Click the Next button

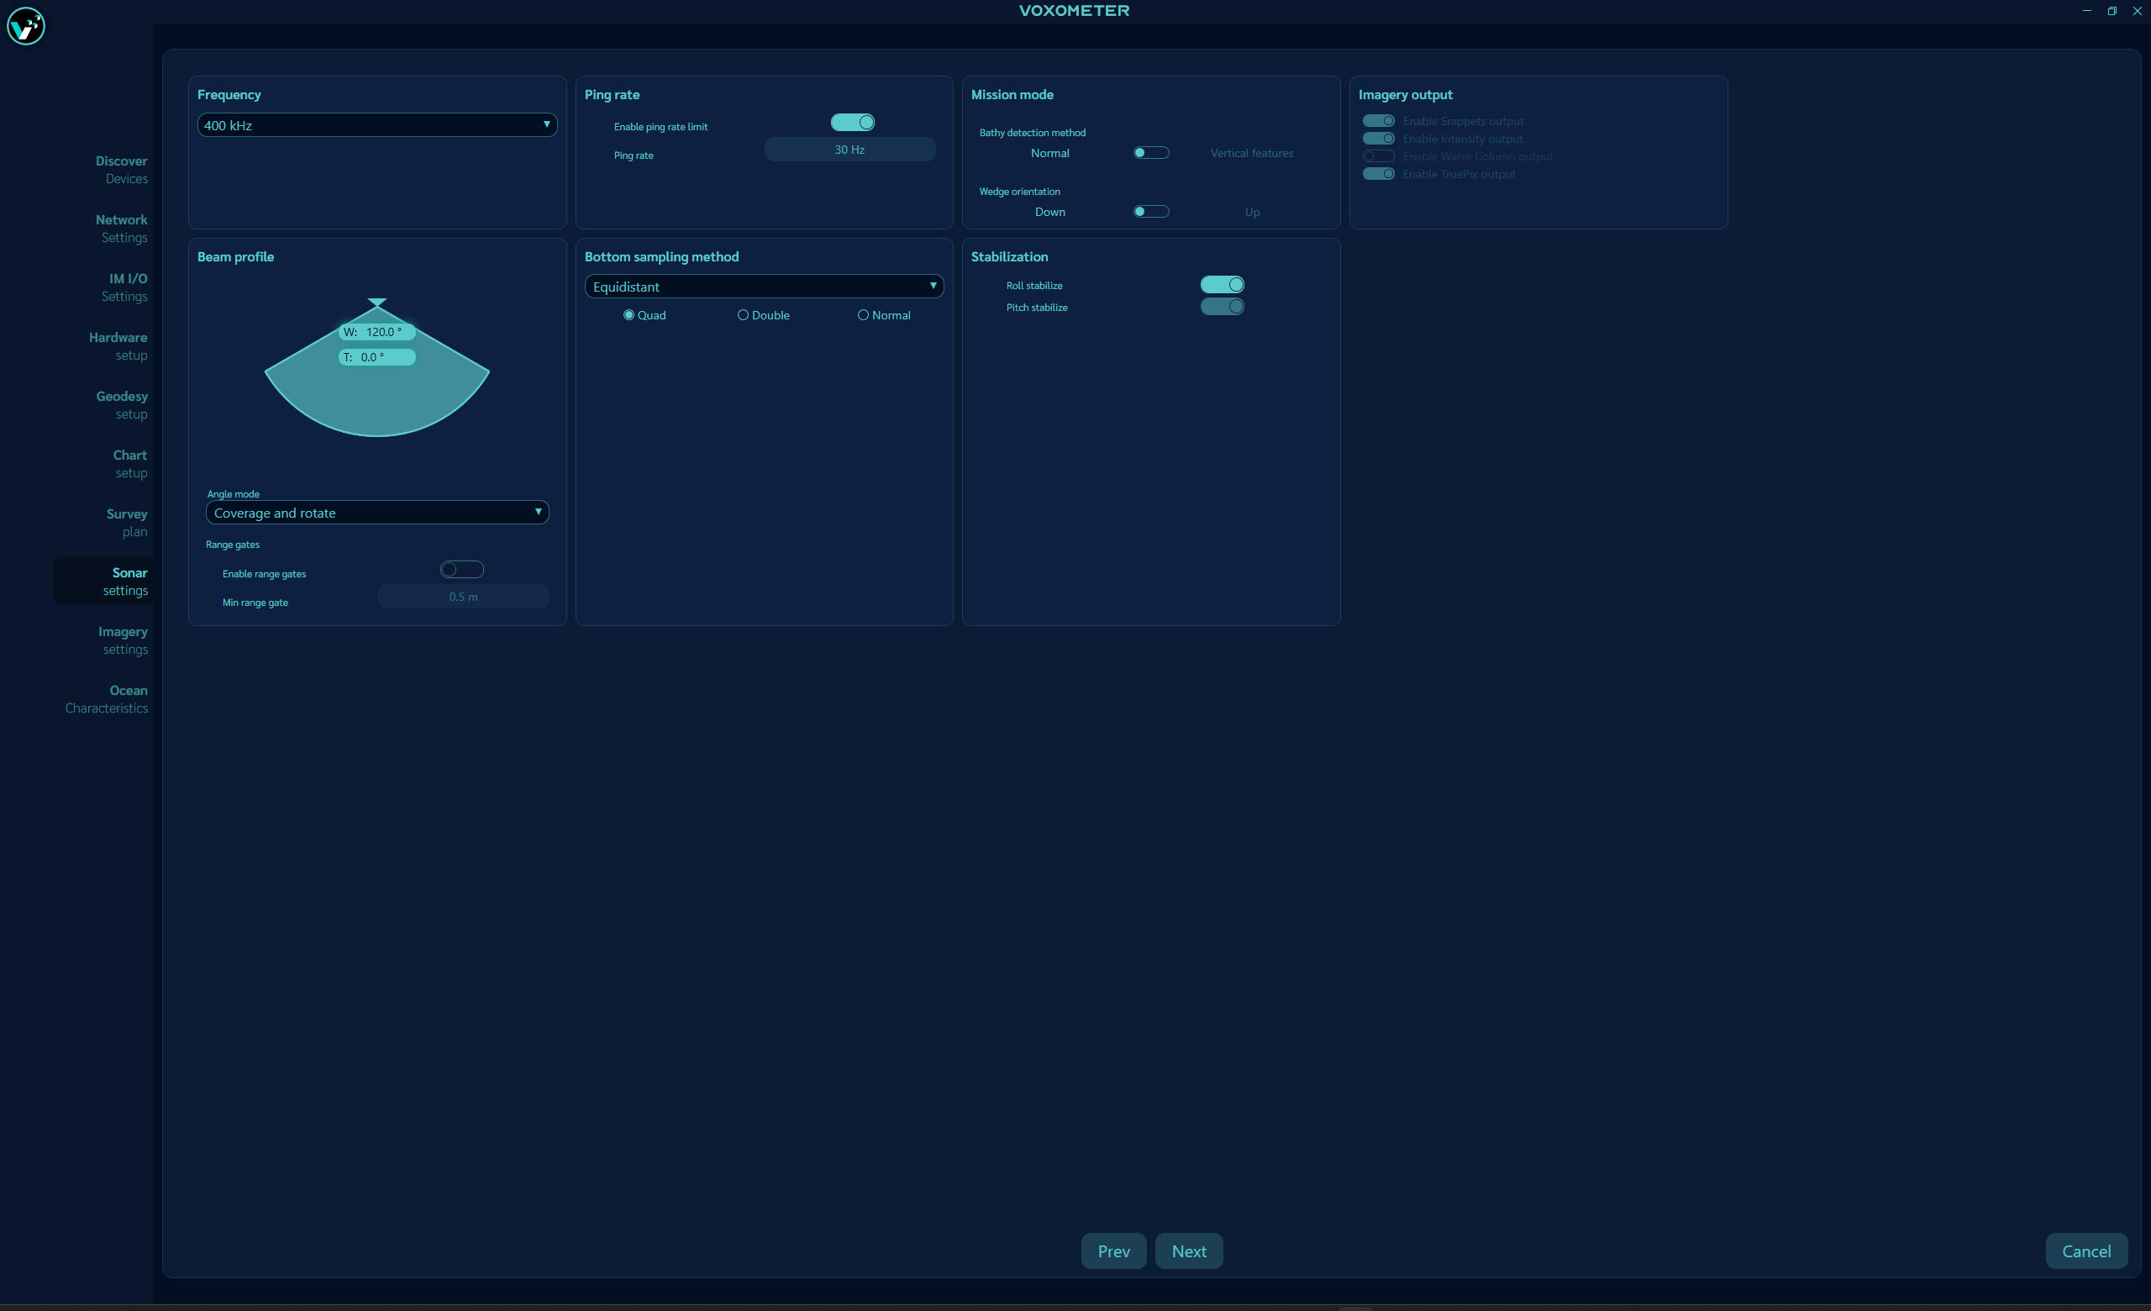[1188, 1250]
